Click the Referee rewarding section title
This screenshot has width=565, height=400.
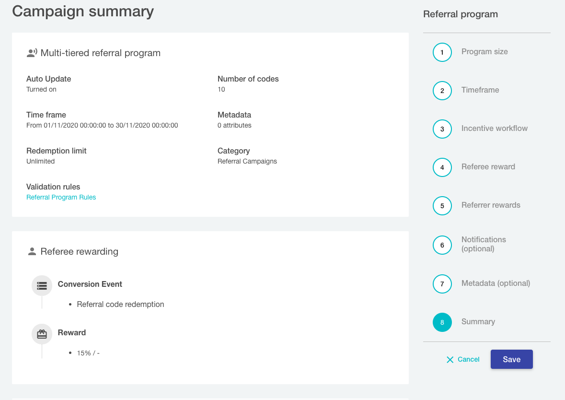pyautogui.click(x=79, y=251)
